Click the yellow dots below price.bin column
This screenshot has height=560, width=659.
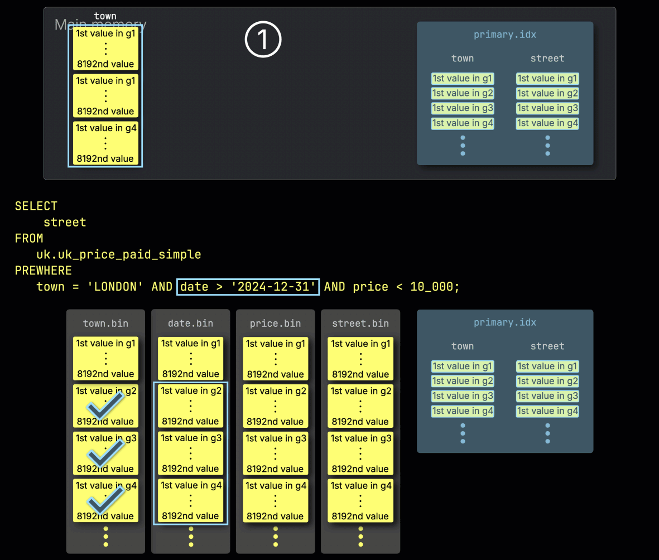coord(276,537)
